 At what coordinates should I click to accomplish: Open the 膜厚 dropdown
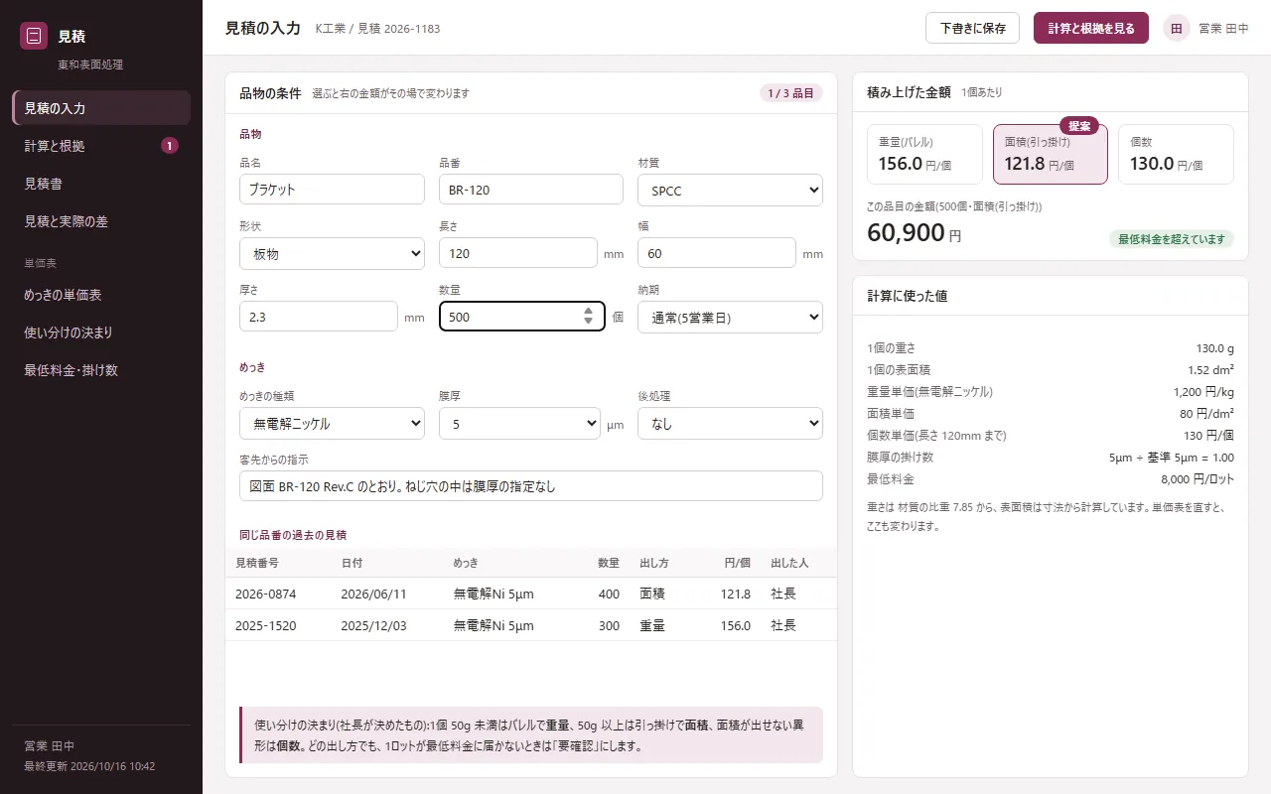[x=519, y=423]
